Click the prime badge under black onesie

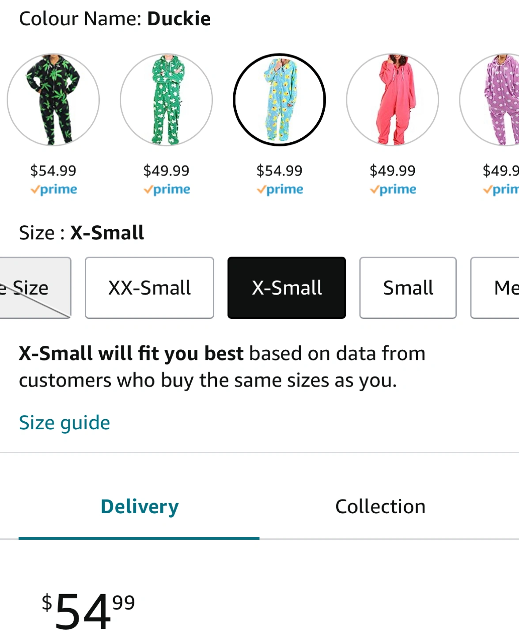(53, 189)
